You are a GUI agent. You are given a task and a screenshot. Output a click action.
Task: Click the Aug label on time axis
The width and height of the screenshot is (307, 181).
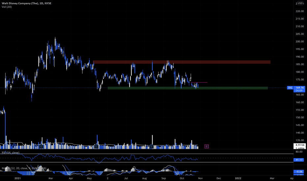144,178
